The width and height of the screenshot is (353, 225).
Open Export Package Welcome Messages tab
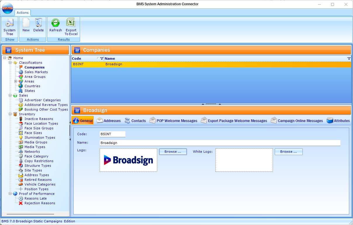234,121
